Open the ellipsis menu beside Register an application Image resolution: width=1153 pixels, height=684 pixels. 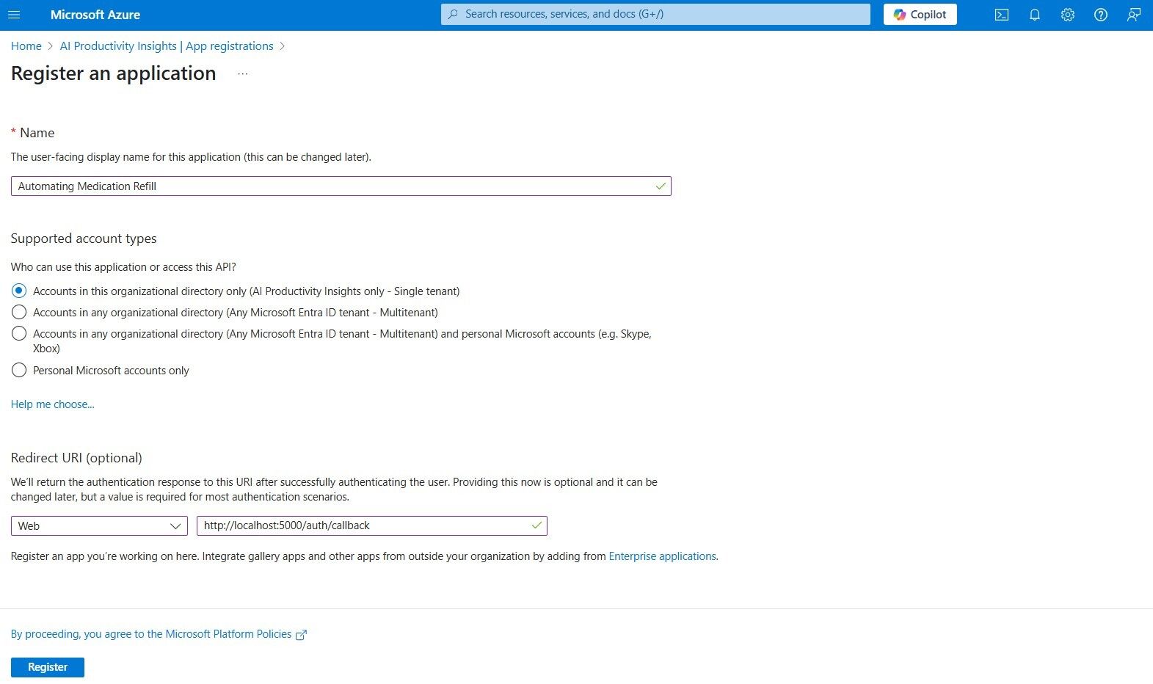243,74
